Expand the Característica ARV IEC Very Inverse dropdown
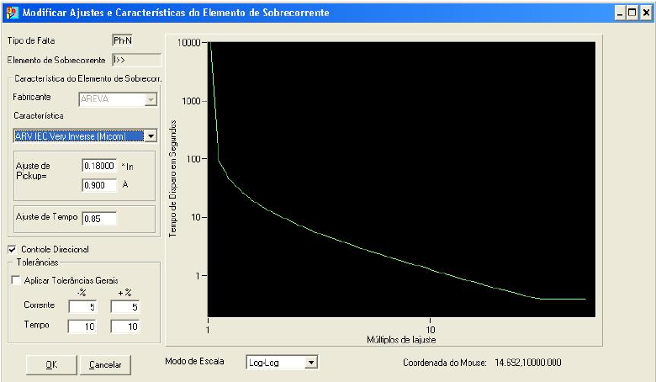Image resolution: width=656 pixels, height=382 pixels. click(151, 136)
